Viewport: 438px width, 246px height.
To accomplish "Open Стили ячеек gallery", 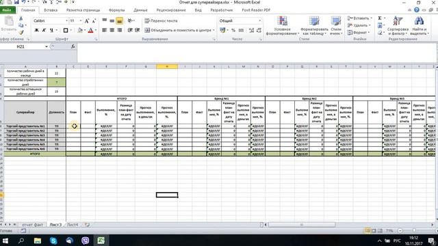I will (336, 26).
